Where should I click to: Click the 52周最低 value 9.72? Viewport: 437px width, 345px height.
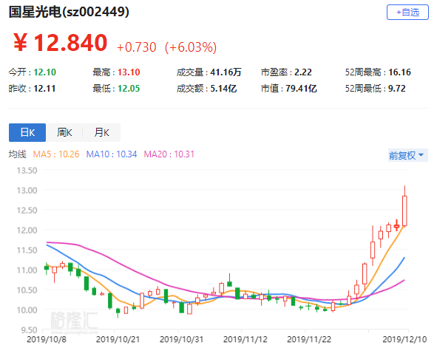click(x=397, y=89)
